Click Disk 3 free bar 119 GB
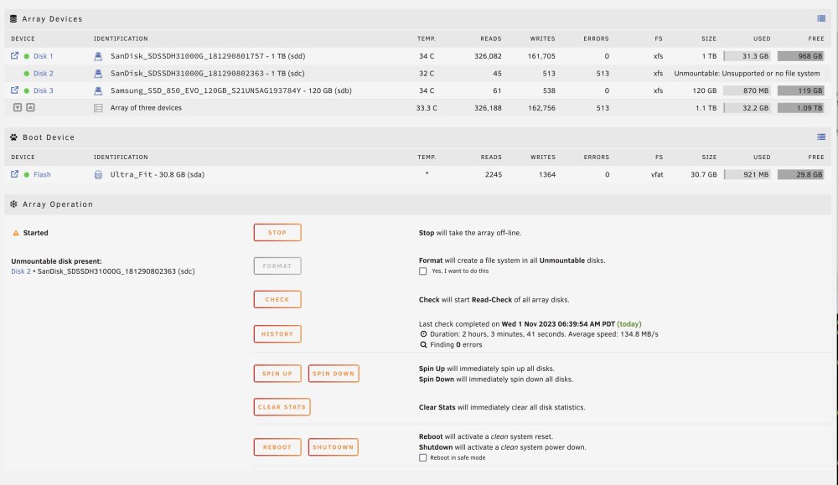The width and height of the screenshot is (838, 485). pyautogui.click(x=800, y=90)
